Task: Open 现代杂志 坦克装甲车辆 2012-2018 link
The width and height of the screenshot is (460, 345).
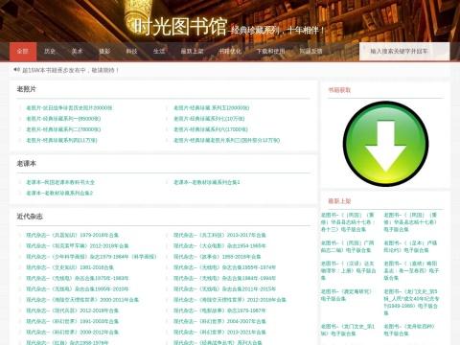Action: [x=78, y=246]
